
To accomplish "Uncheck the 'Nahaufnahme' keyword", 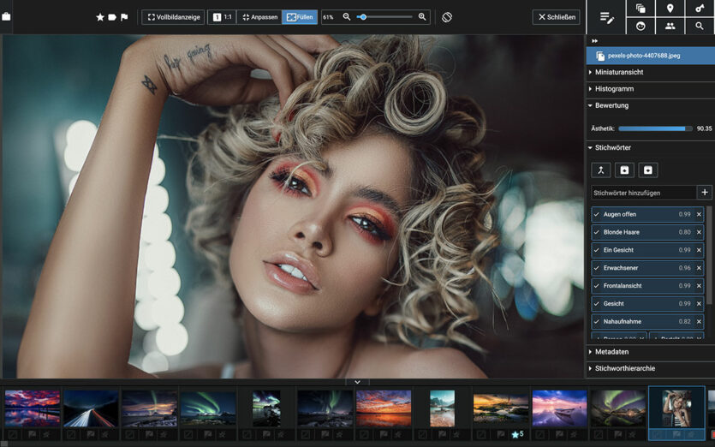I will [x=597, y=322].
